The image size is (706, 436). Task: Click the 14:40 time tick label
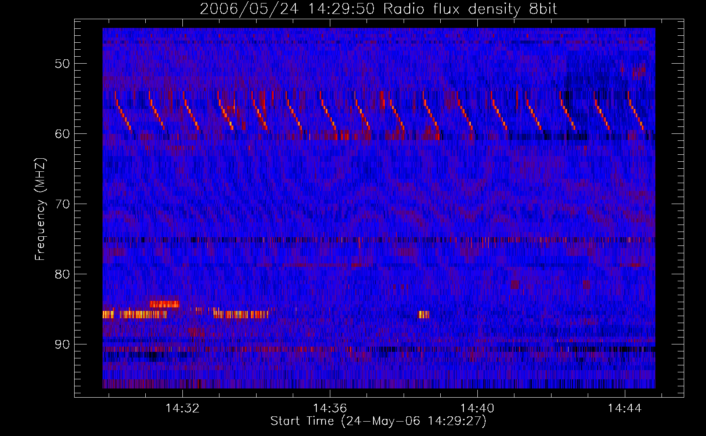coord(477,409)
